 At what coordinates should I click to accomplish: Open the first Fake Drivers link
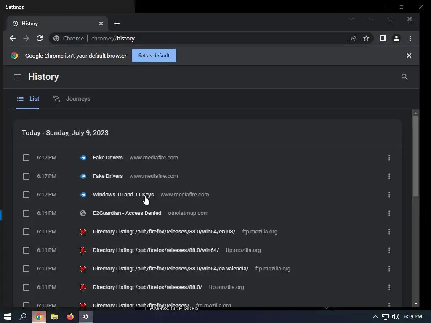(x=108, y=158)
